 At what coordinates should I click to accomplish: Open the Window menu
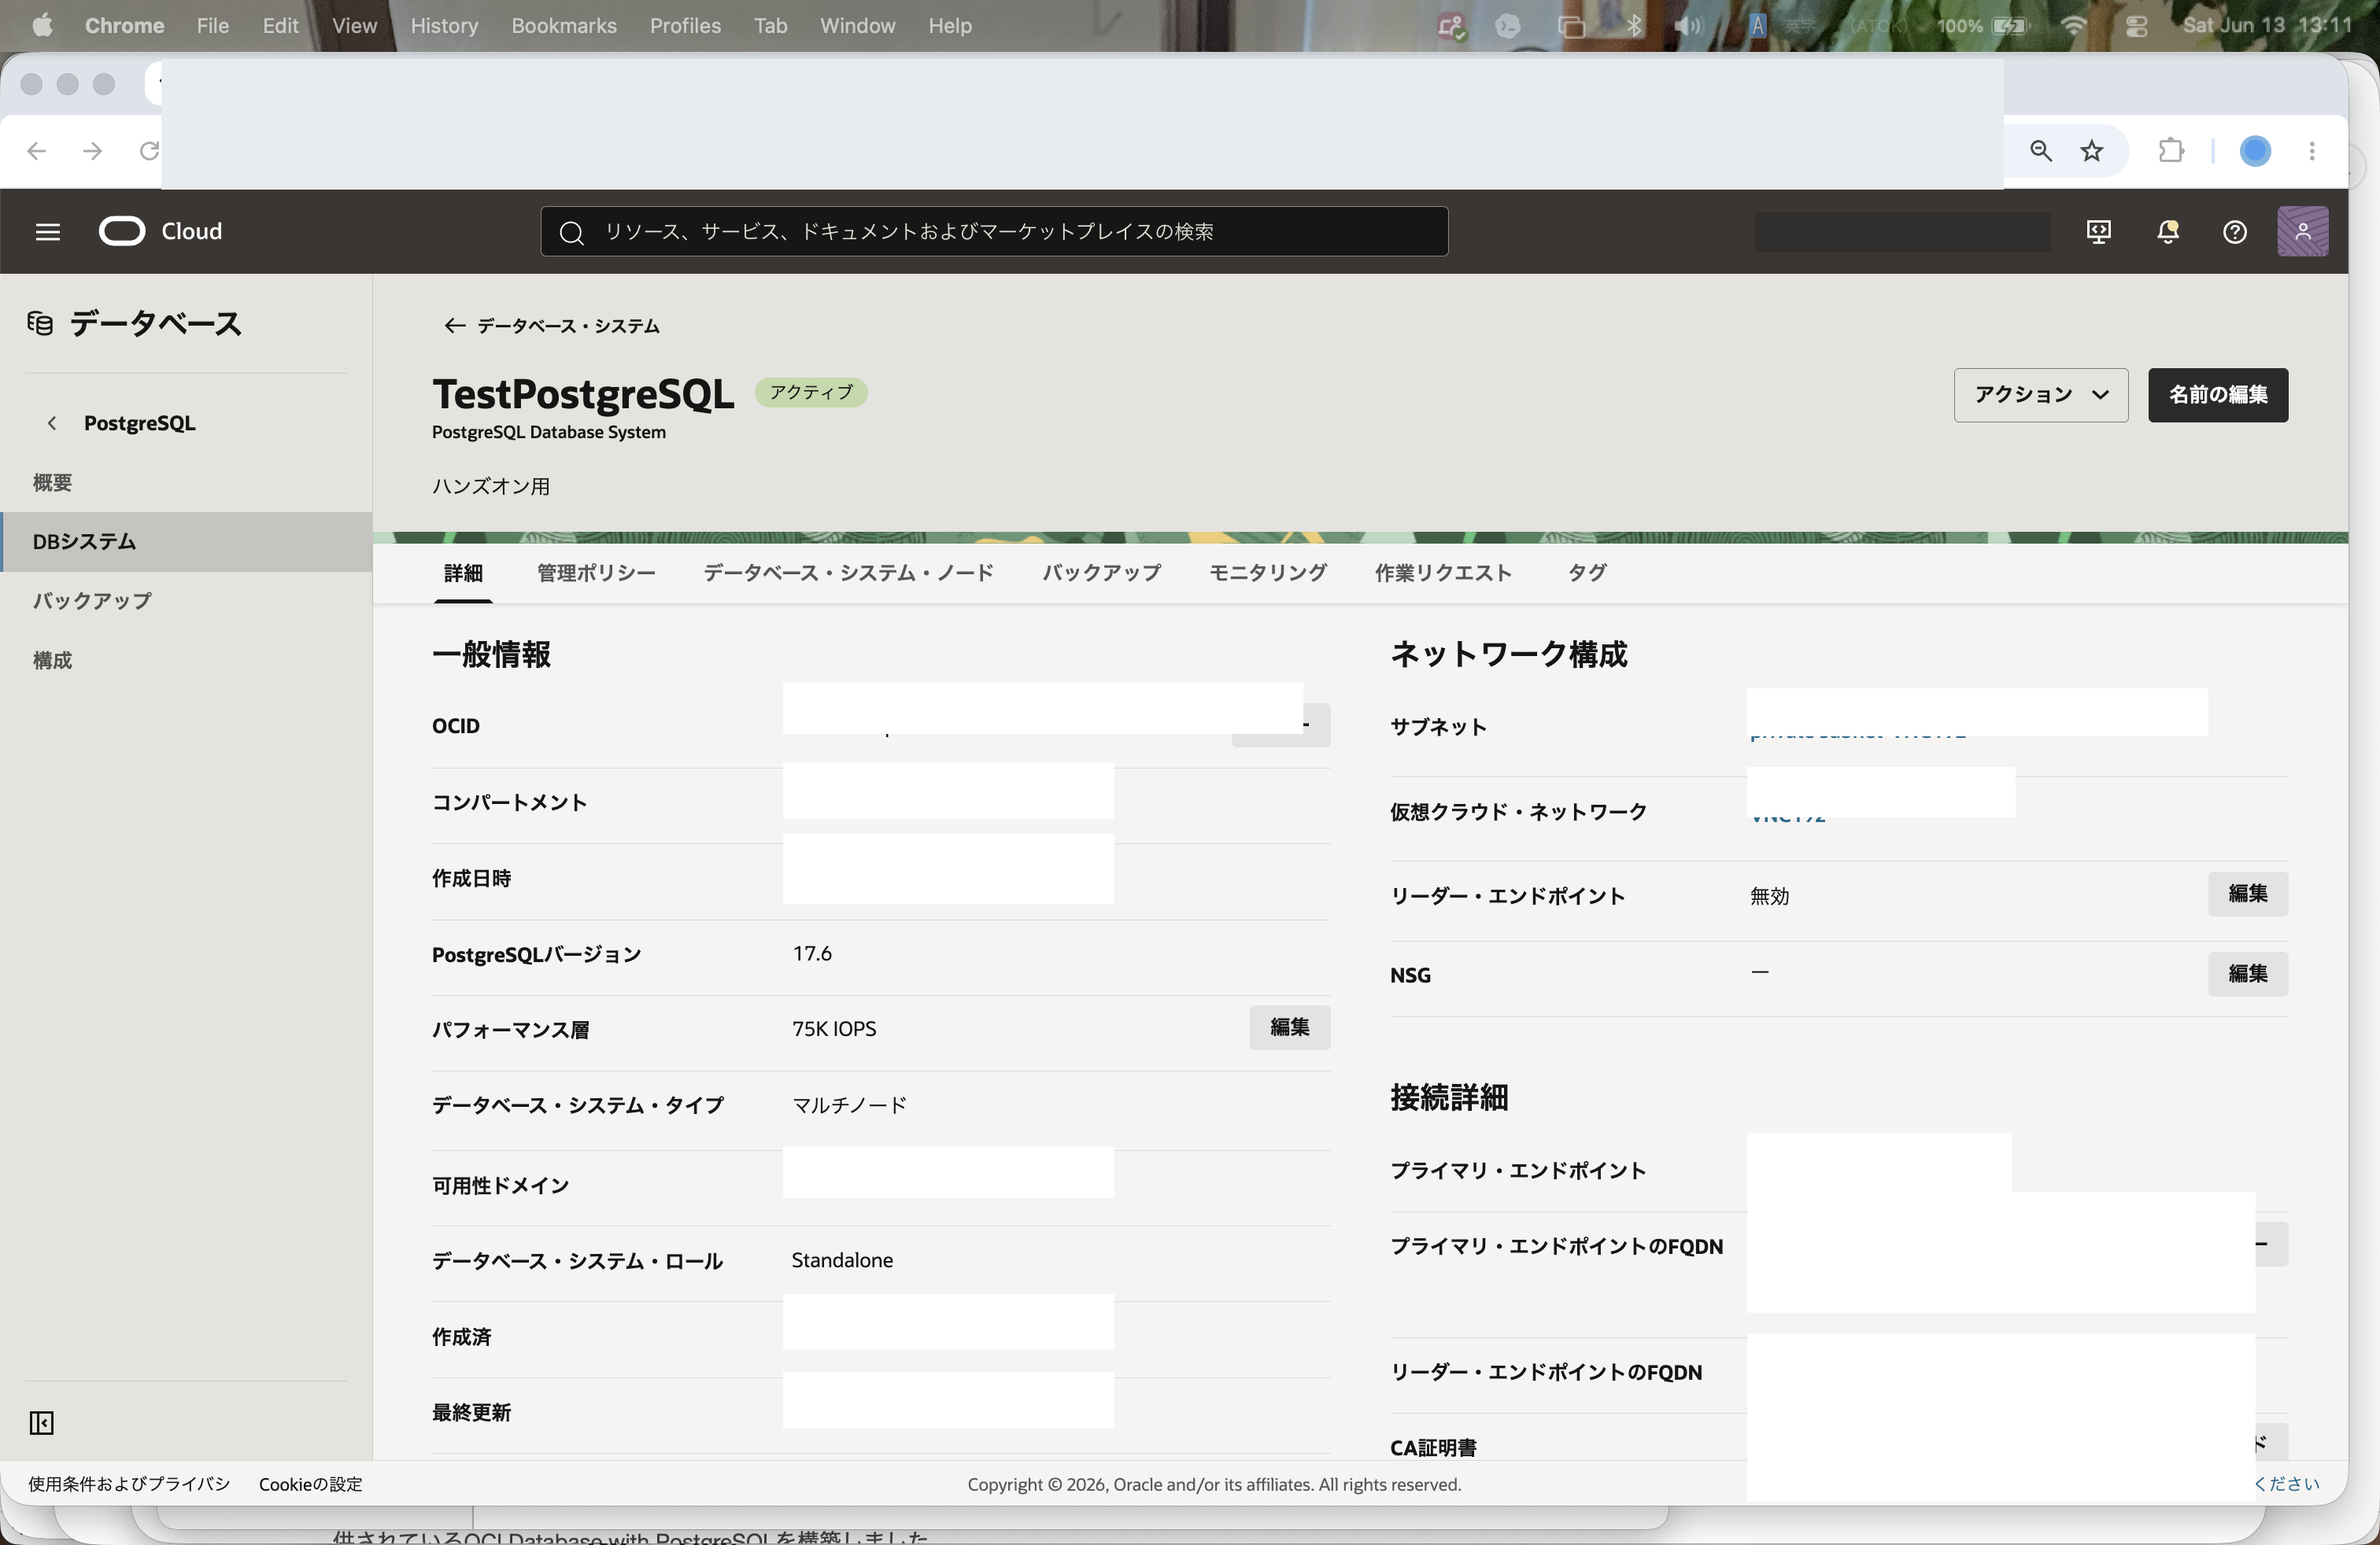tap(857, 26)
